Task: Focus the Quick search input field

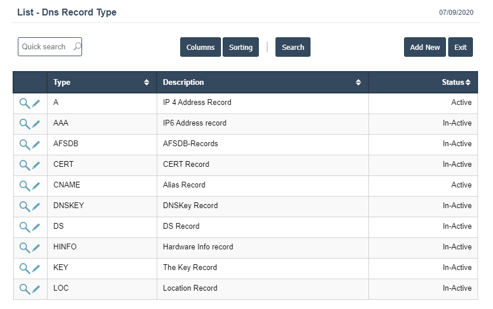Action: click(x=45, y=47)
